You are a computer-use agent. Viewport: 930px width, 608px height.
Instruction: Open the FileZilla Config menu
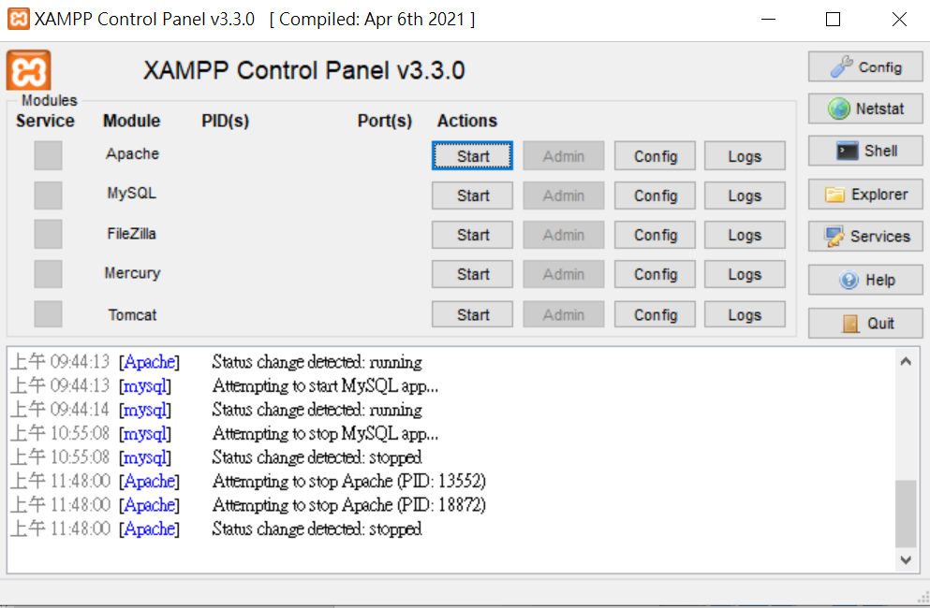(x=655, y=235)
